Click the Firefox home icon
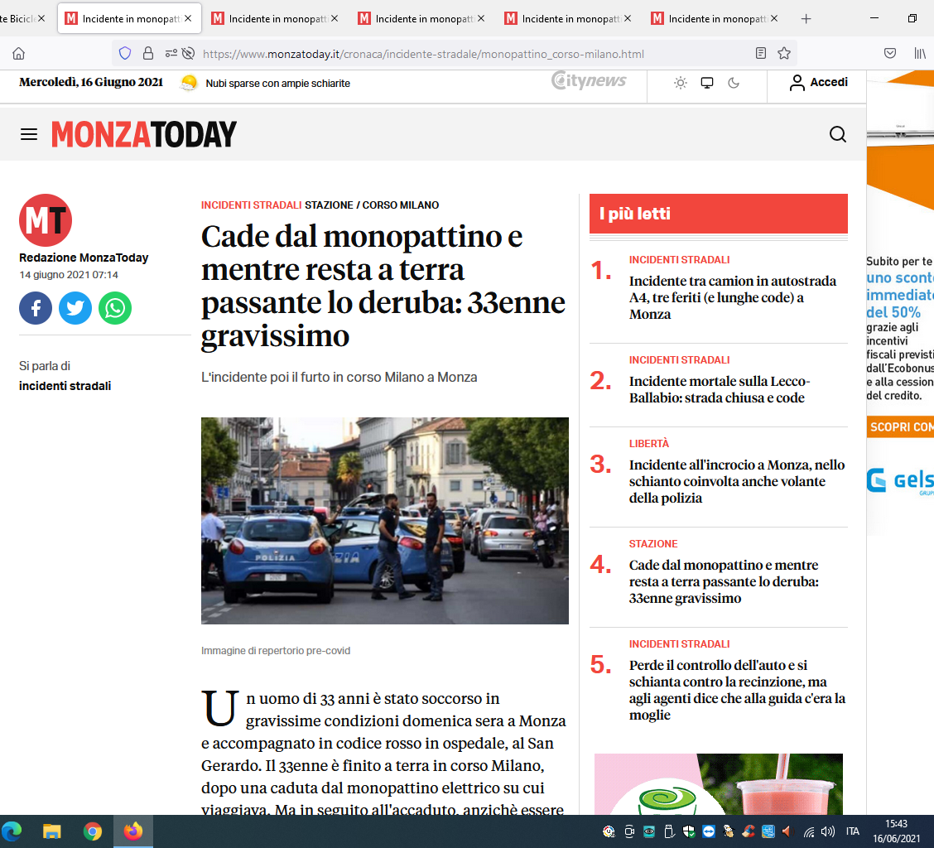 (18, 54)
